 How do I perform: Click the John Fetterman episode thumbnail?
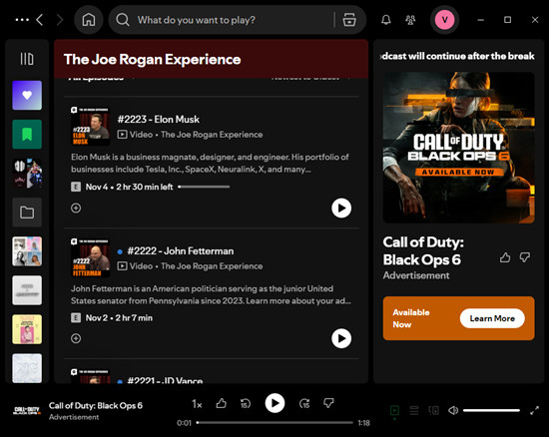(90, 257)
